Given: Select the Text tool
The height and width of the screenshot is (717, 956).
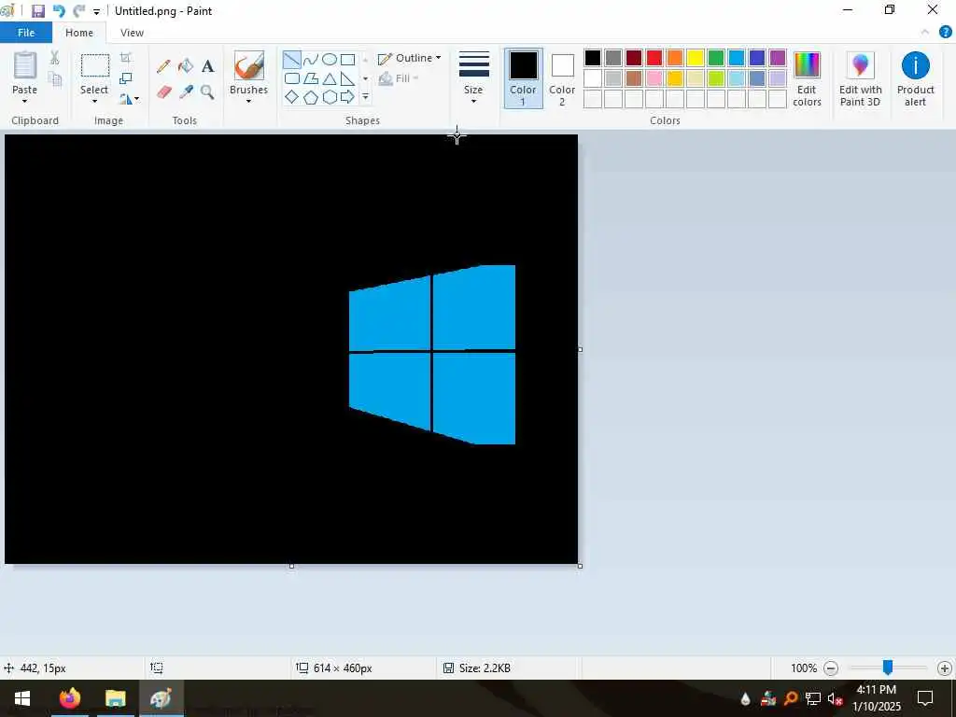Looking at the screenshot, I should click(x=208, y=66).
